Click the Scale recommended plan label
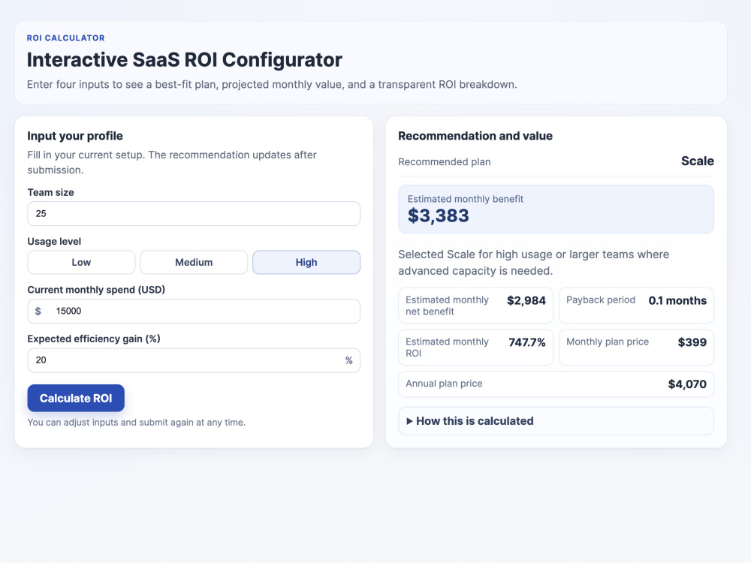751x563 pixels. [x=698, y=161]
